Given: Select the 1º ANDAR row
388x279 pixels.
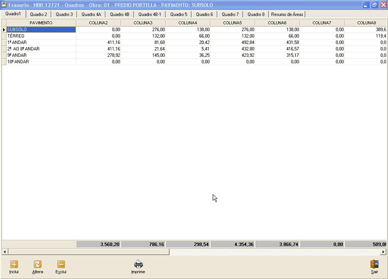Looking at the screenshot, I should (x=194, y=42).
